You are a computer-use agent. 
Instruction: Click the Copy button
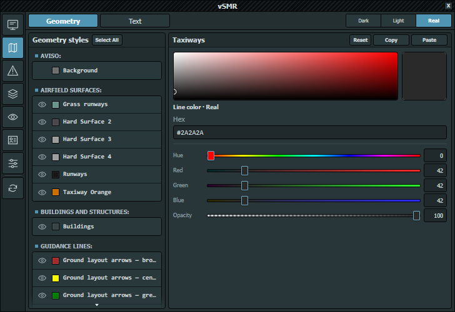point(391,40)
